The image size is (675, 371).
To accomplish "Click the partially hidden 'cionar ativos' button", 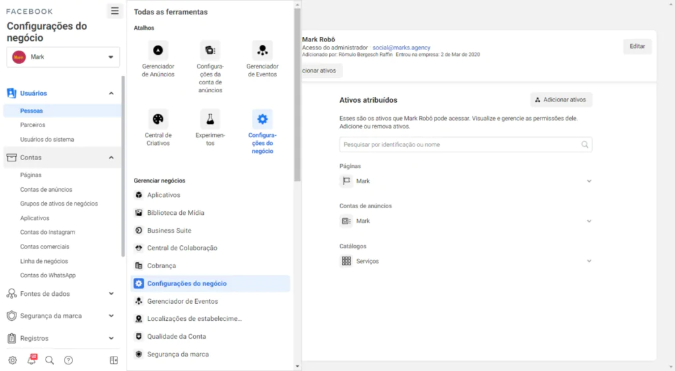I will pyautogui.click(x=321, y=71).
